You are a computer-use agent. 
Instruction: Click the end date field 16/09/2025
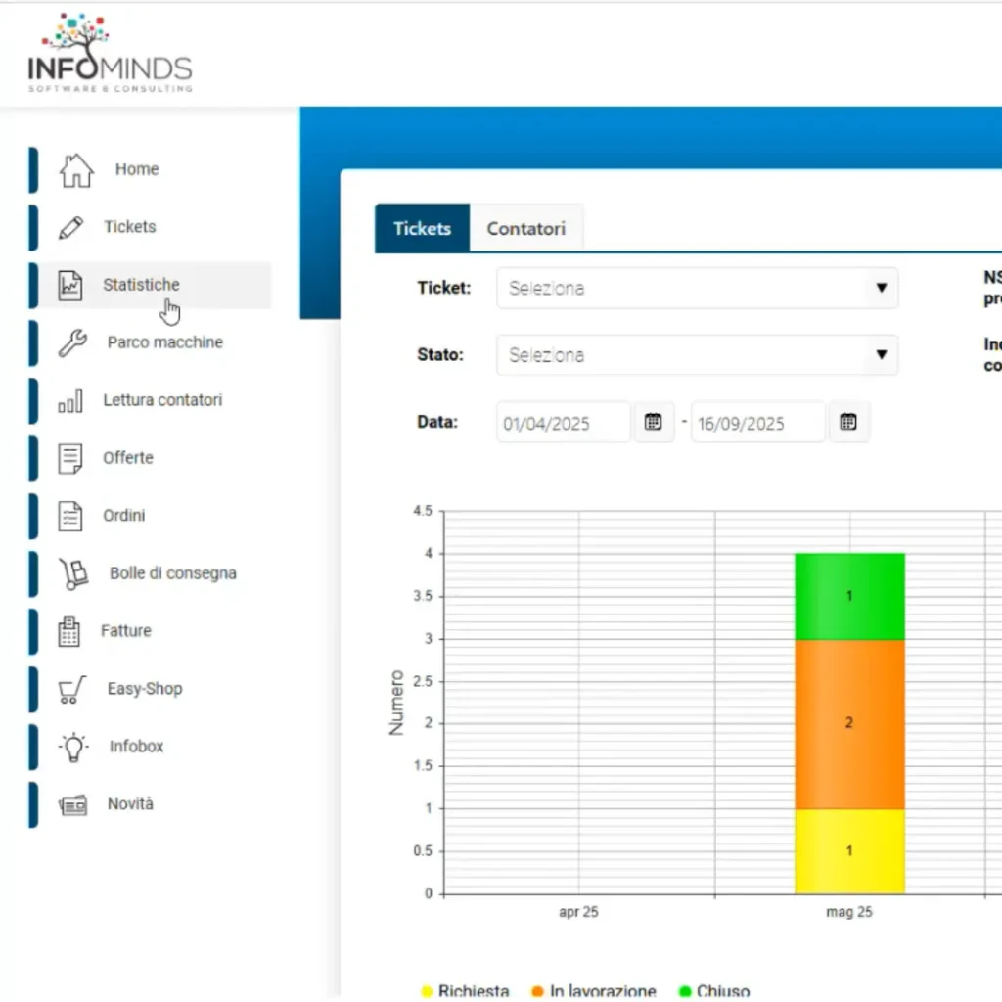click(758, 423)
